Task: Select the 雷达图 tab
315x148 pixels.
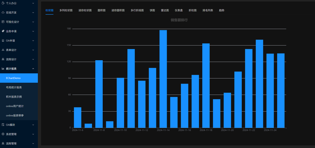Action: pos(165,10)
